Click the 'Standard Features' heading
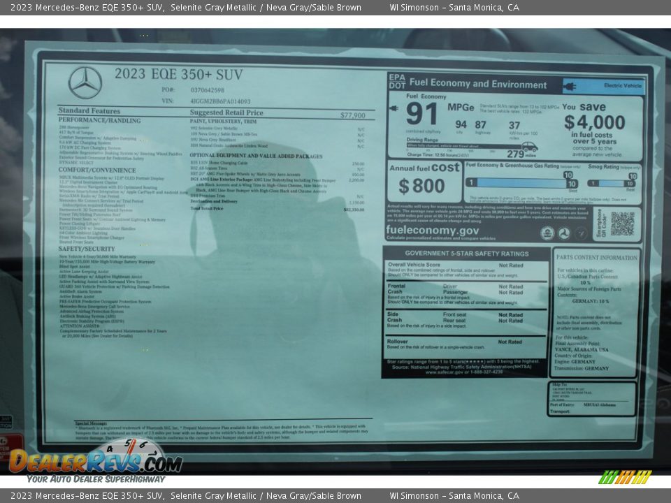This screenshot has width=671, height=503. click(x=89, y=111)
